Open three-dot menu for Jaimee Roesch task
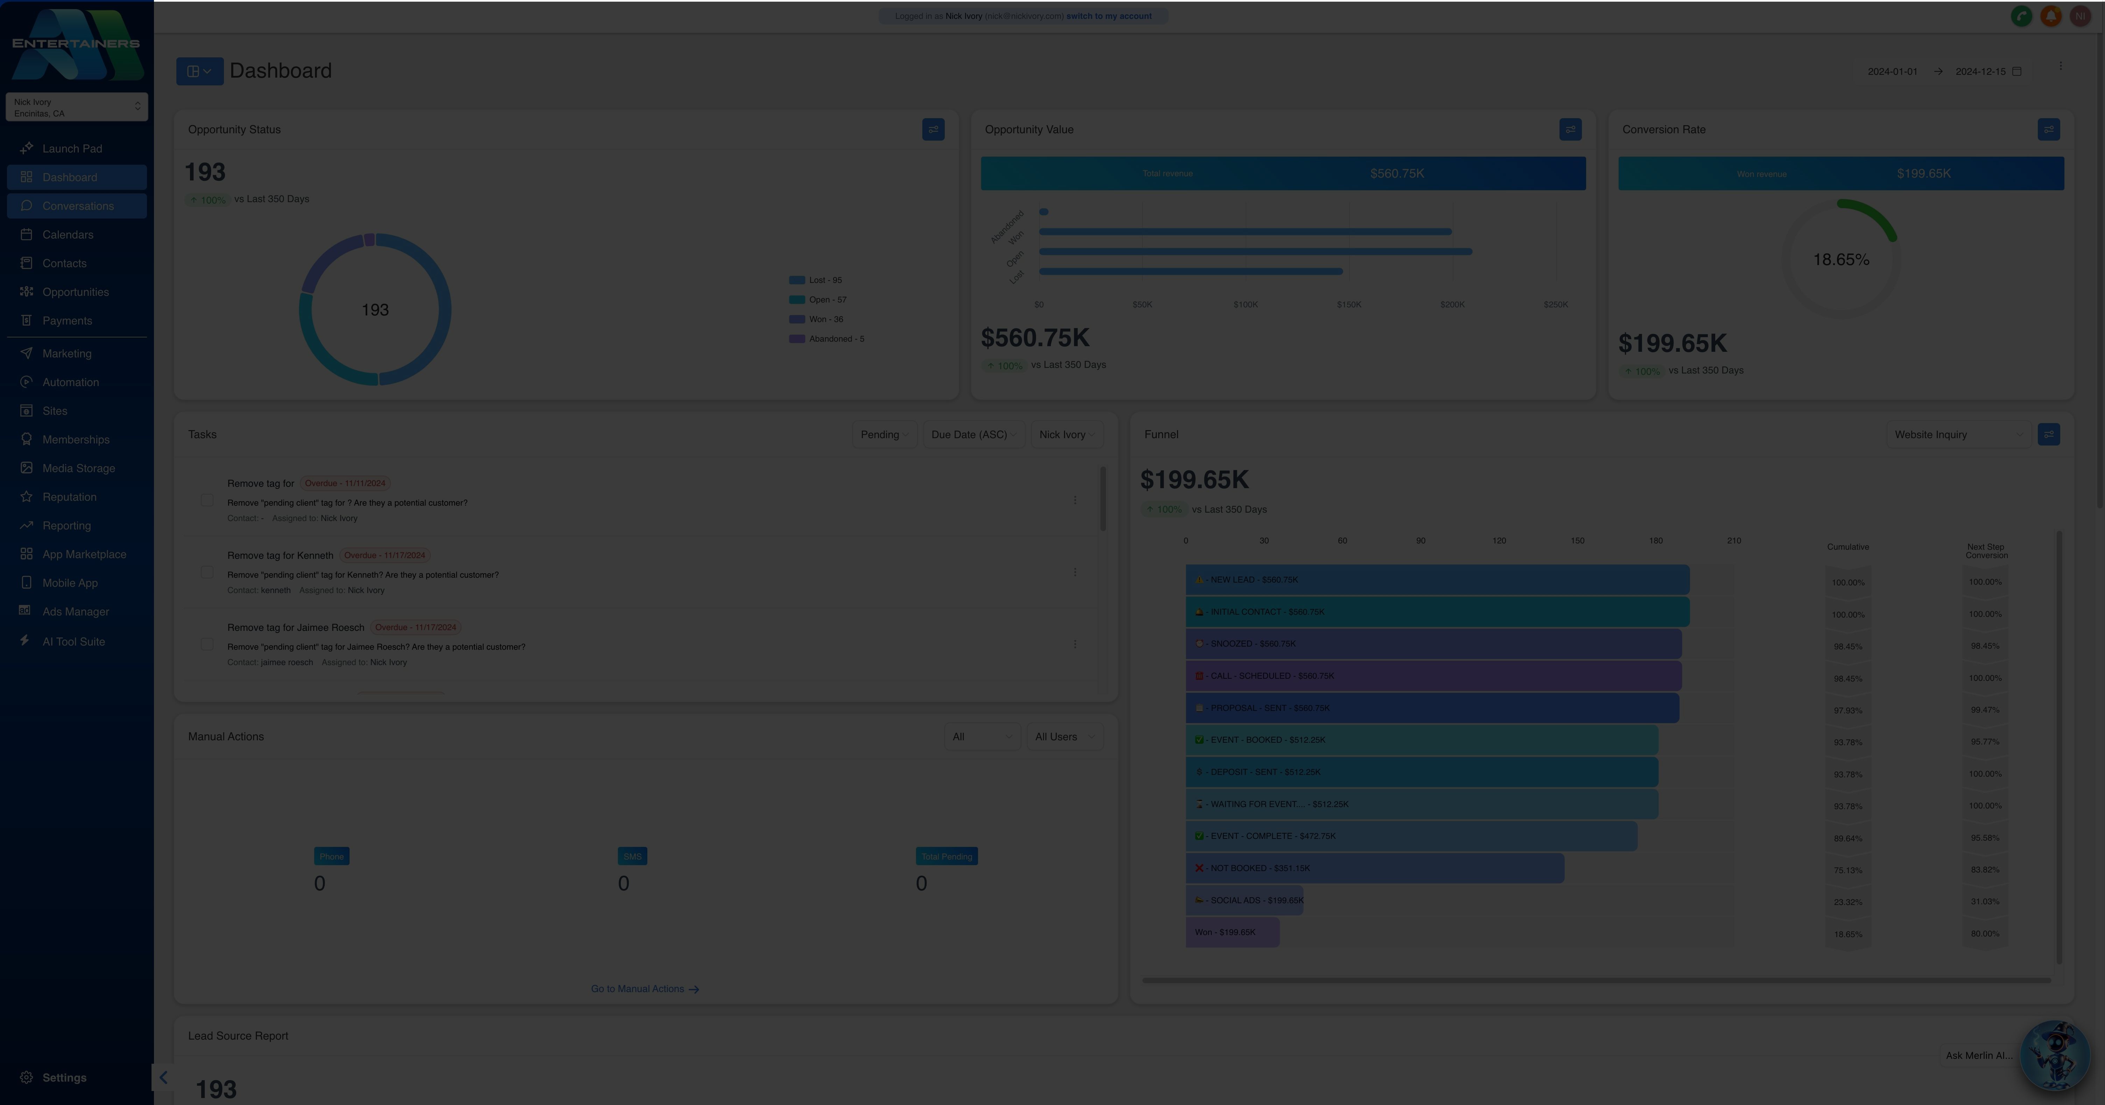Image resolution: width=2105 pixels, height=1105 pixels. (1075, 644)
